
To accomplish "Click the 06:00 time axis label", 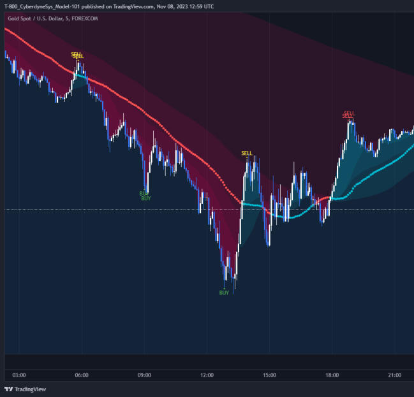I will 82,375.
